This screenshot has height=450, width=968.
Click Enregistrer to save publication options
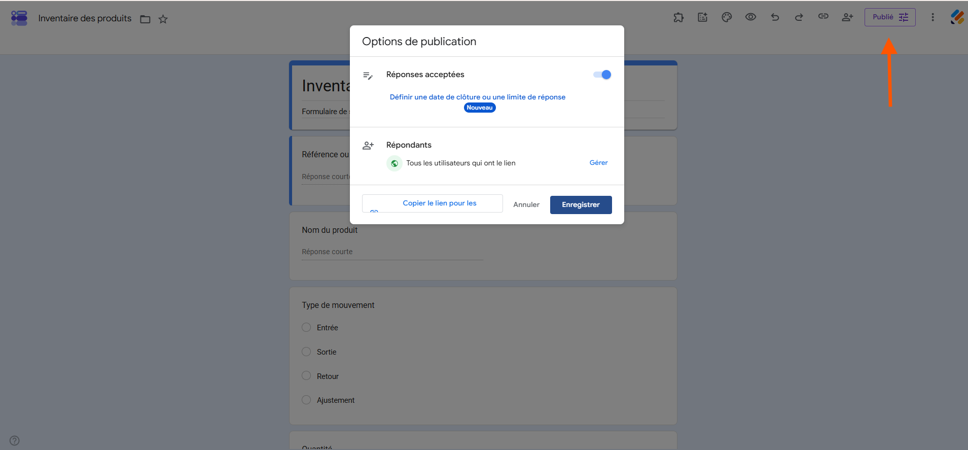(x=581, y=205)
